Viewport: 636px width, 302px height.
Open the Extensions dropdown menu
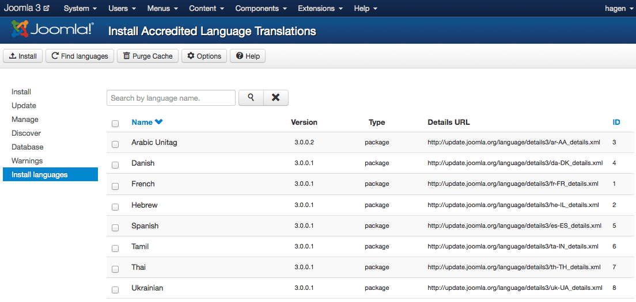pyautogui.click(x=320, y=9)
